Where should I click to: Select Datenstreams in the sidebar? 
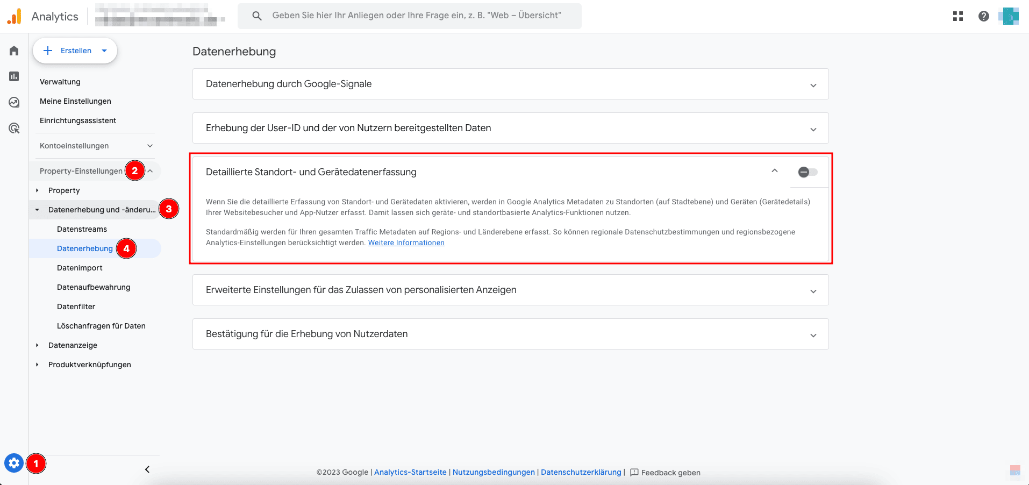tap(82, 229)
